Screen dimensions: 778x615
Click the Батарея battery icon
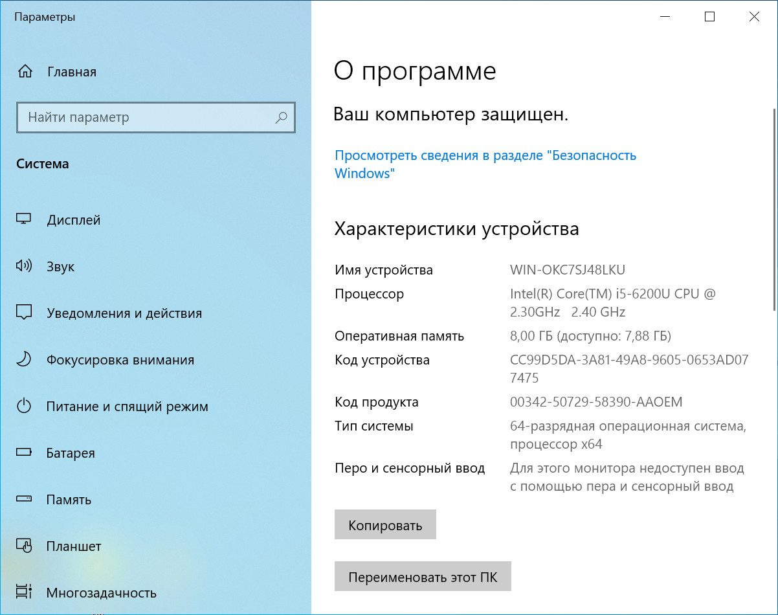[x=24, y=453]
